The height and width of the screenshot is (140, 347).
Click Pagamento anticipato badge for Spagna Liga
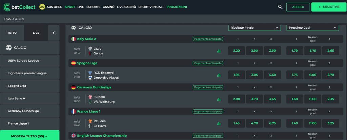(x=208, y=63)
